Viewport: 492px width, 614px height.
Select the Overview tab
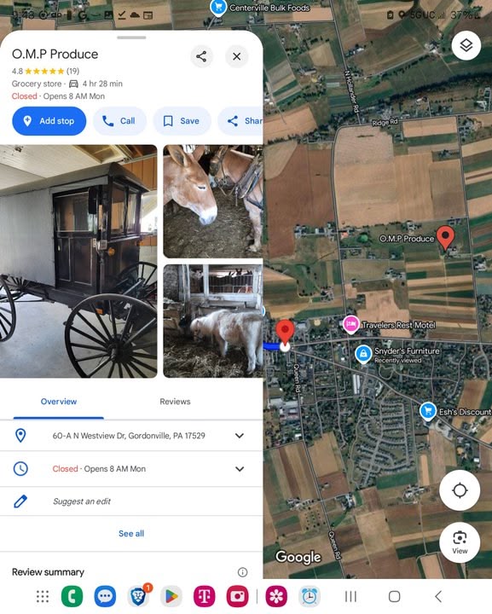click(x=59, y=402)
